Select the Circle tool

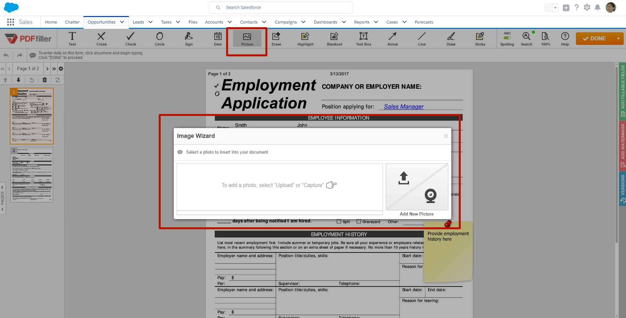(160, 39)
